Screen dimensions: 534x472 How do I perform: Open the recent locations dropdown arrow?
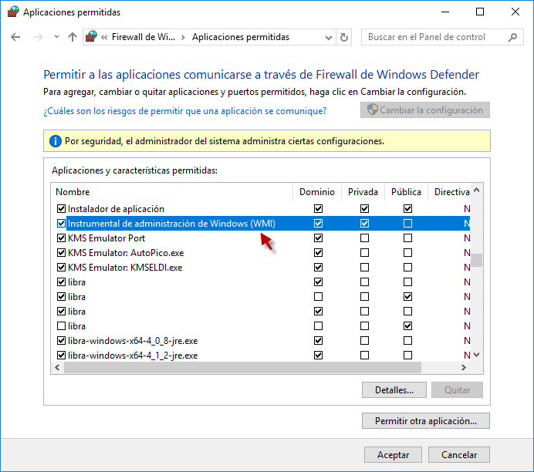tap(56, 37)
